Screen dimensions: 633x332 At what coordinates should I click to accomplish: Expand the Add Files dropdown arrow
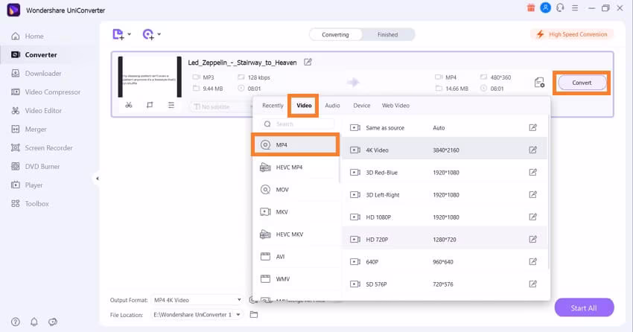click(x=129, y=34)
